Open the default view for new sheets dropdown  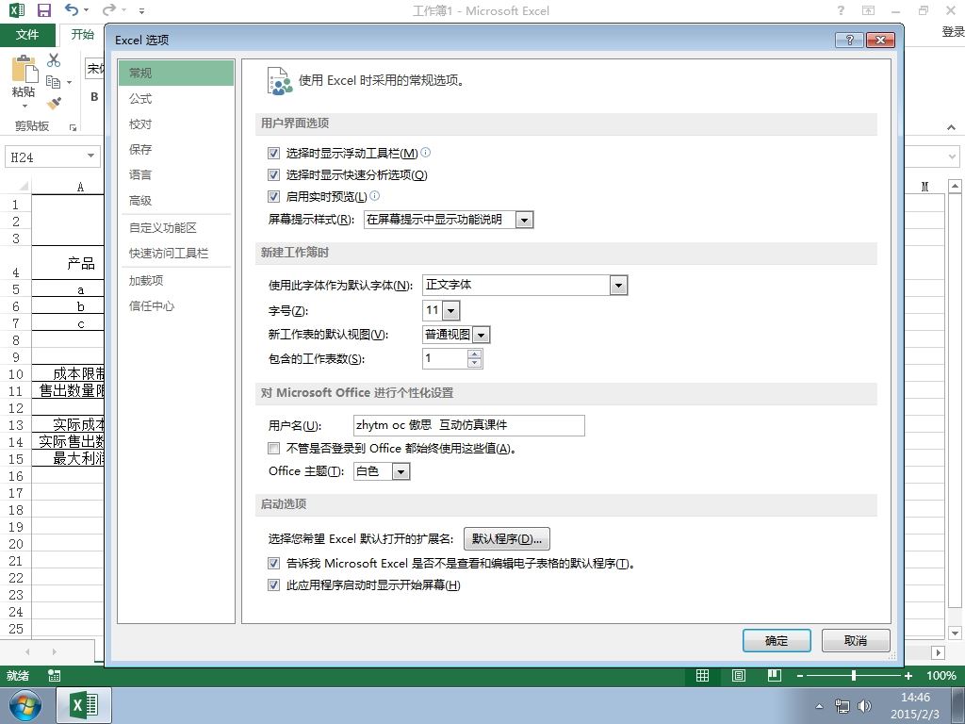[482, 335]
